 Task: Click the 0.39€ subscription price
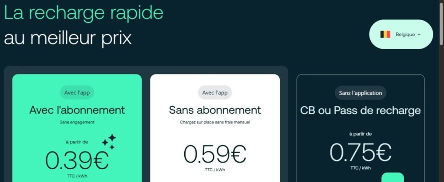77,160
